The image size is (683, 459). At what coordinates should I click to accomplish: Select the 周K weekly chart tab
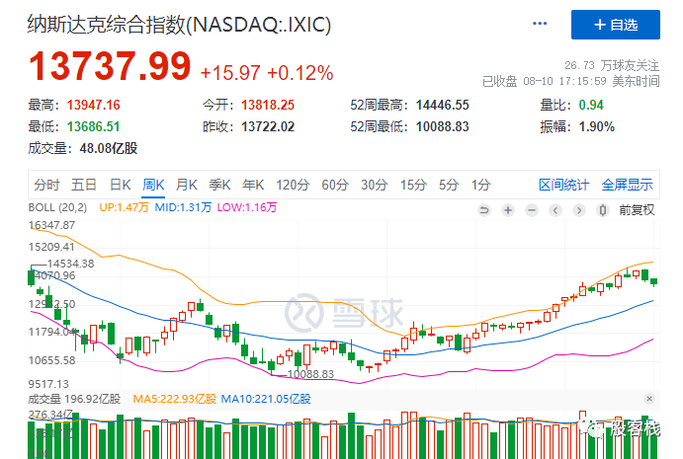pyautogui.click(x=153, y=185)
